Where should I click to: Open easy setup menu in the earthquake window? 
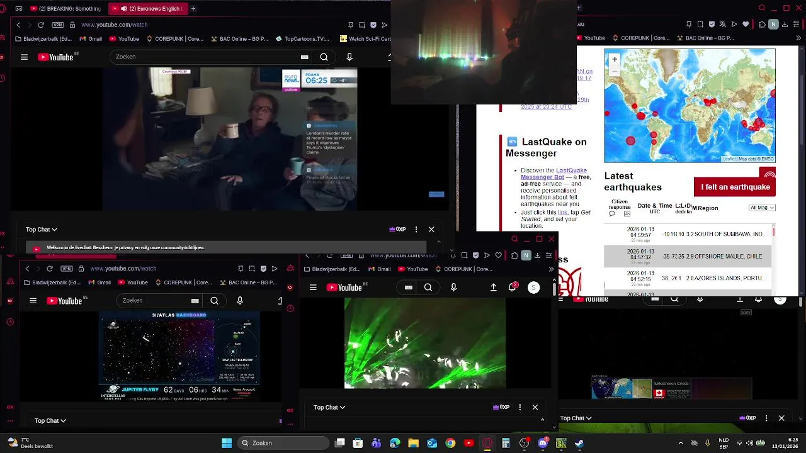coord(796,25)
